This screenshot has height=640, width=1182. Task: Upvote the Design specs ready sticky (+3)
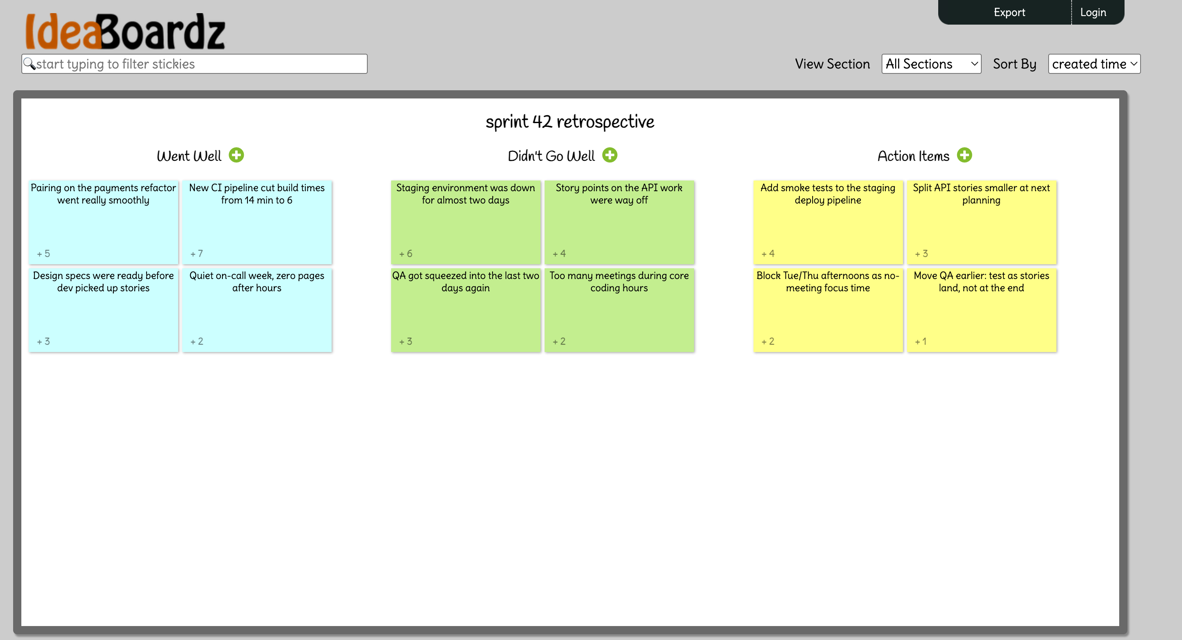[44, 341]
